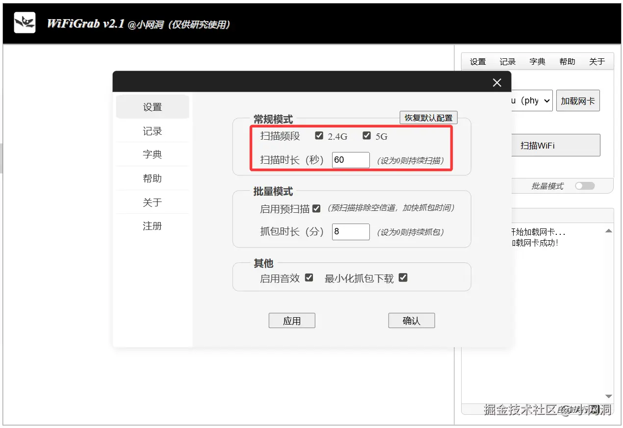This screenshot has width=623, height=428.
Task: Click the 扫描WiFi button
Action: pos(555,145)
